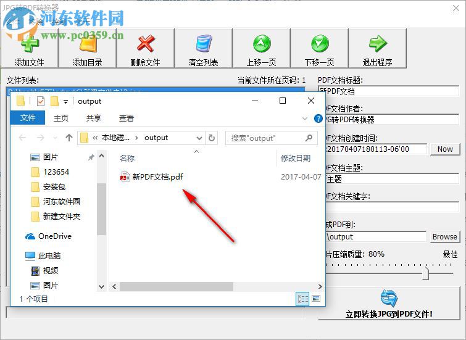This screenshot has height=340, width=466.
Task: Open the 主页 ribbon tab
Action: click(x=61, y=118)
